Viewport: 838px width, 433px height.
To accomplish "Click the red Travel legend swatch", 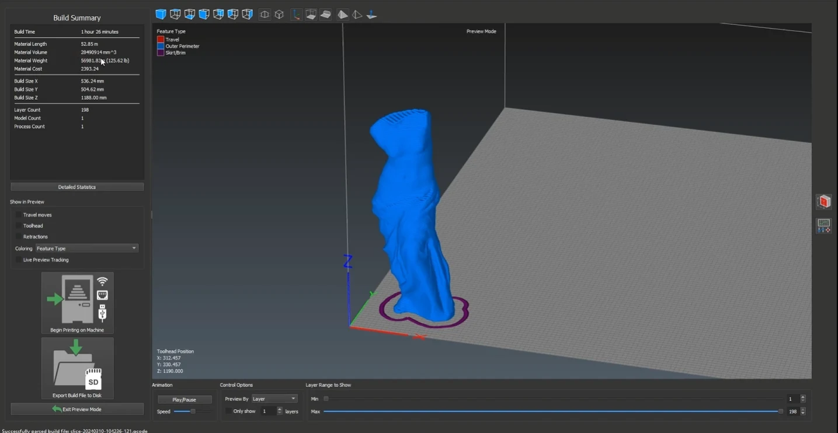I will (161, 40).
